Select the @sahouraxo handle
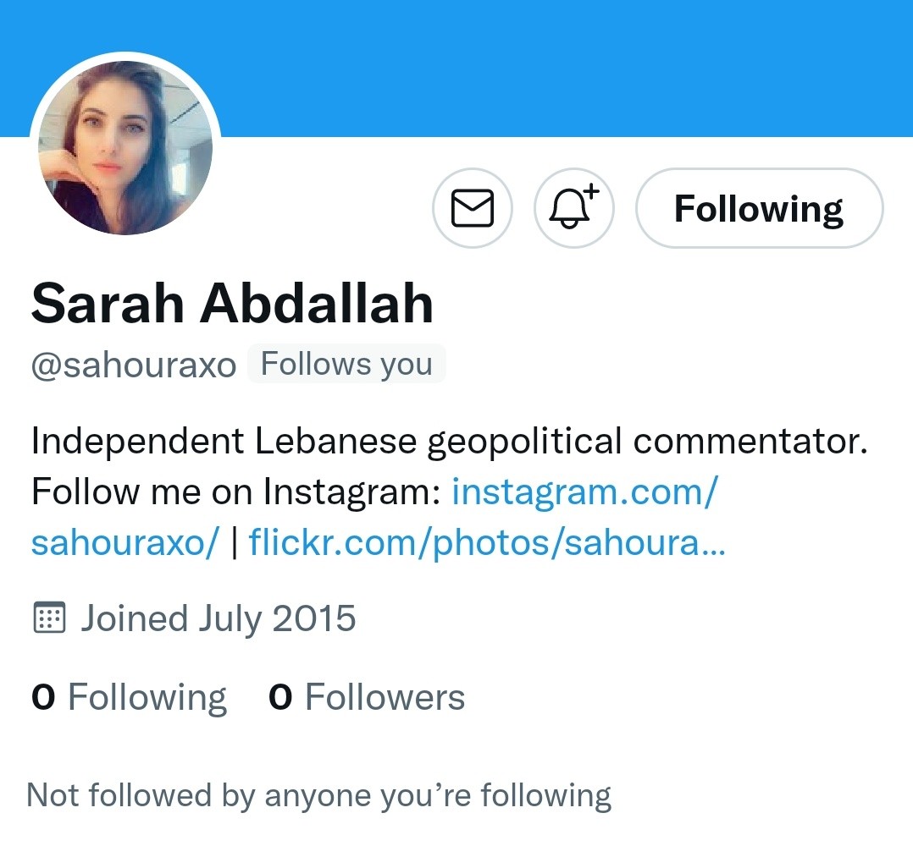Screen dimensions: 913x846 134,365
